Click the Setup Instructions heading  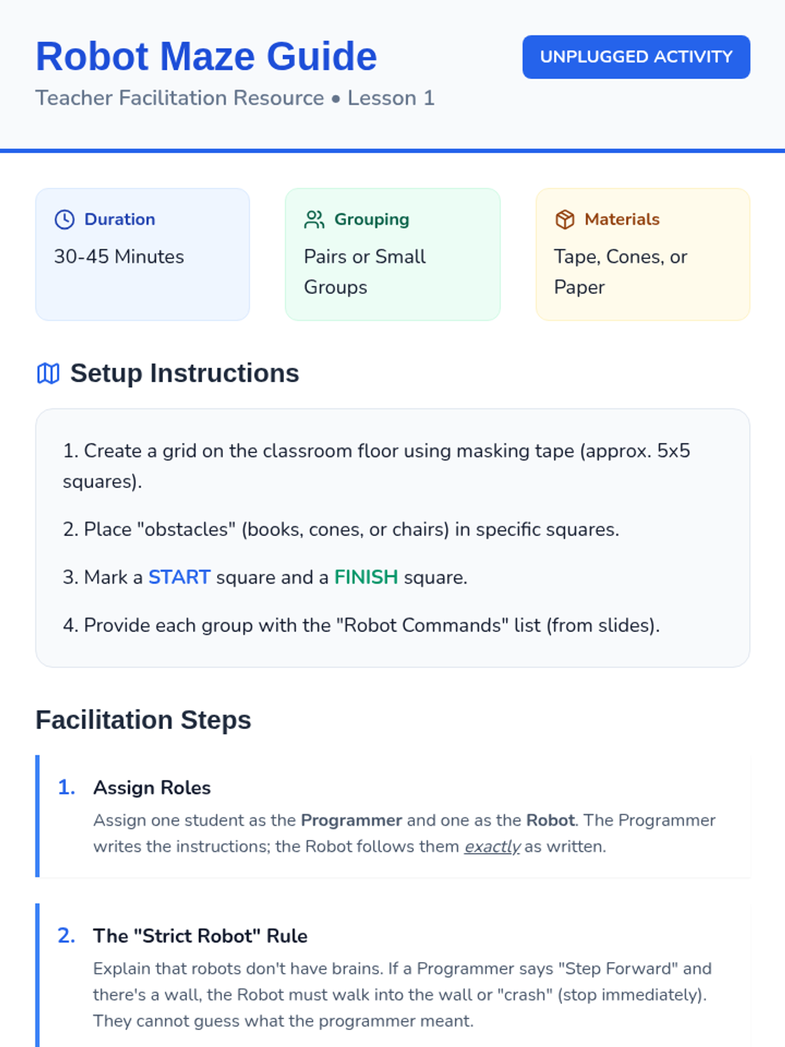pos(184,374)
